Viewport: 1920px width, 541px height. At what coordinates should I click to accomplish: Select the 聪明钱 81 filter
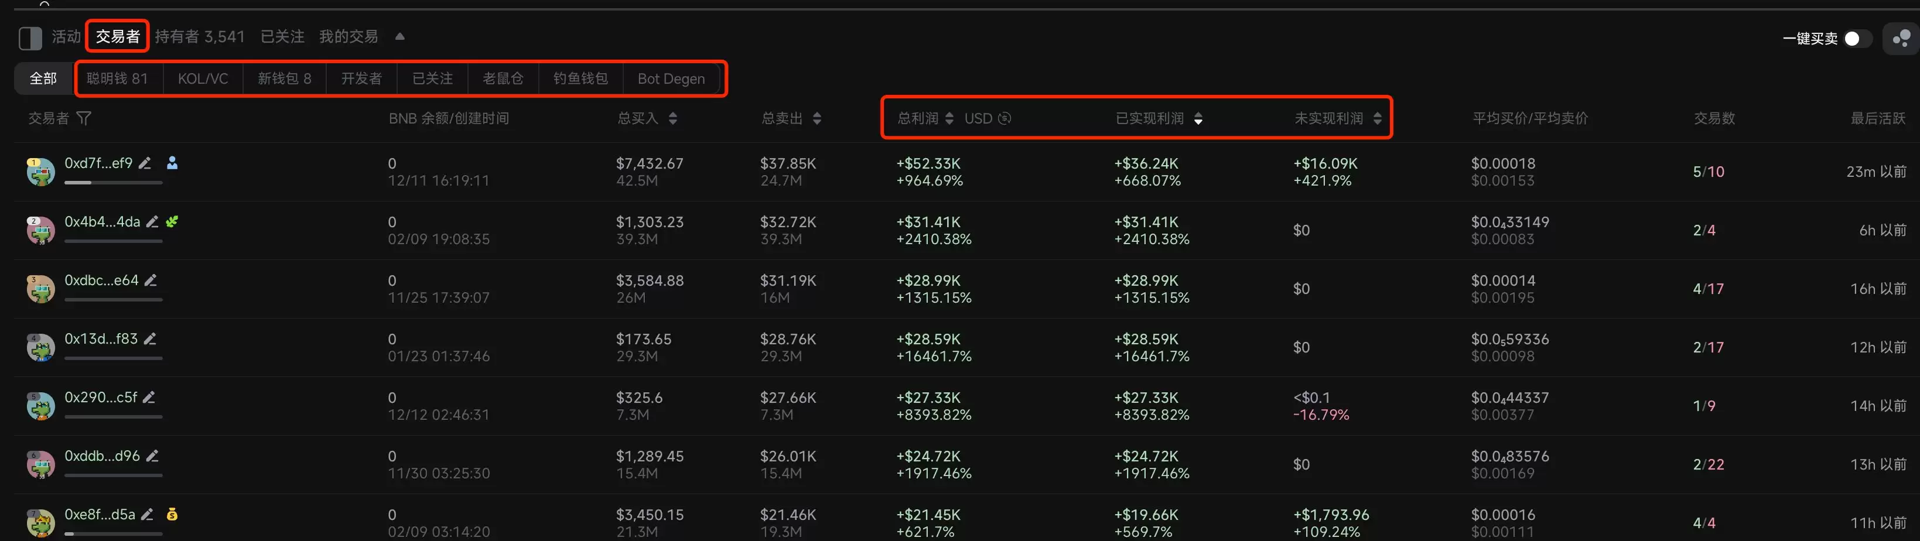click(x=118, y=78)
